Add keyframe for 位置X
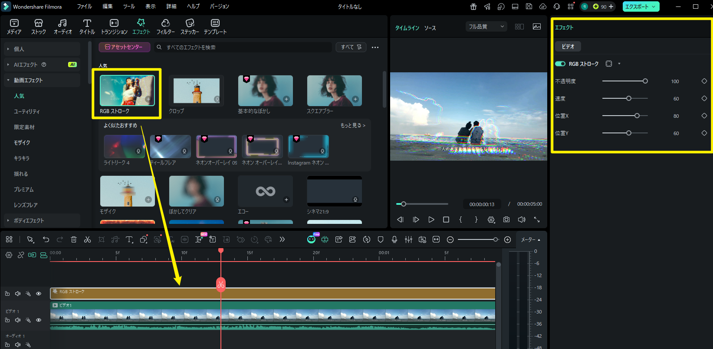This screenshot has height=349, width=713. pyautogui.click(x=704, y=116)
